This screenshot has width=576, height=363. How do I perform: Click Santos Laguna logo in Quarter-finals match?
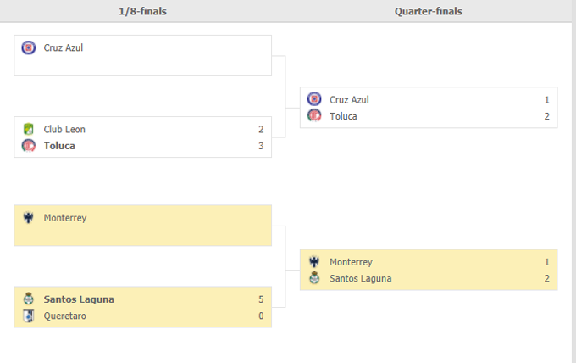click(314, 278)
